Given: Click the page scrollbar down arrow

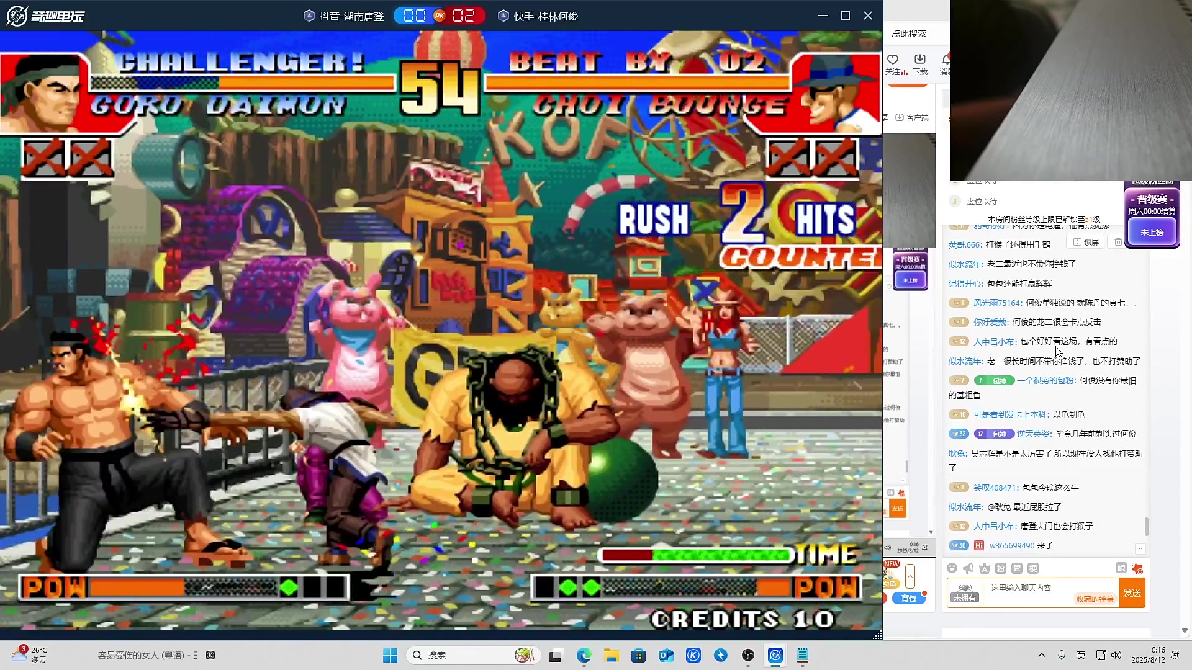Looking at the screenshot, I should [1185, 630].
